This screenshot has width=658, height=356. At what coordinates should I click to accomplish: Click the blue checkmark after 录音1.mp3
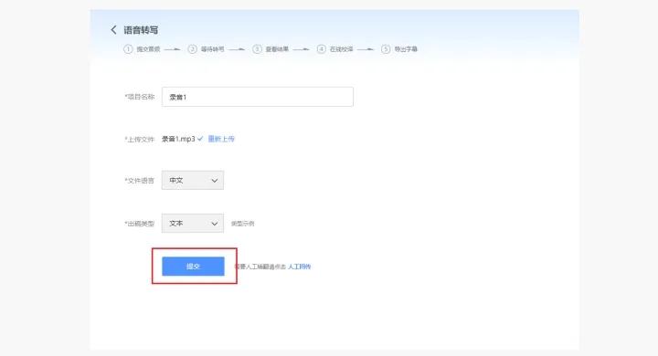point(200,139)
